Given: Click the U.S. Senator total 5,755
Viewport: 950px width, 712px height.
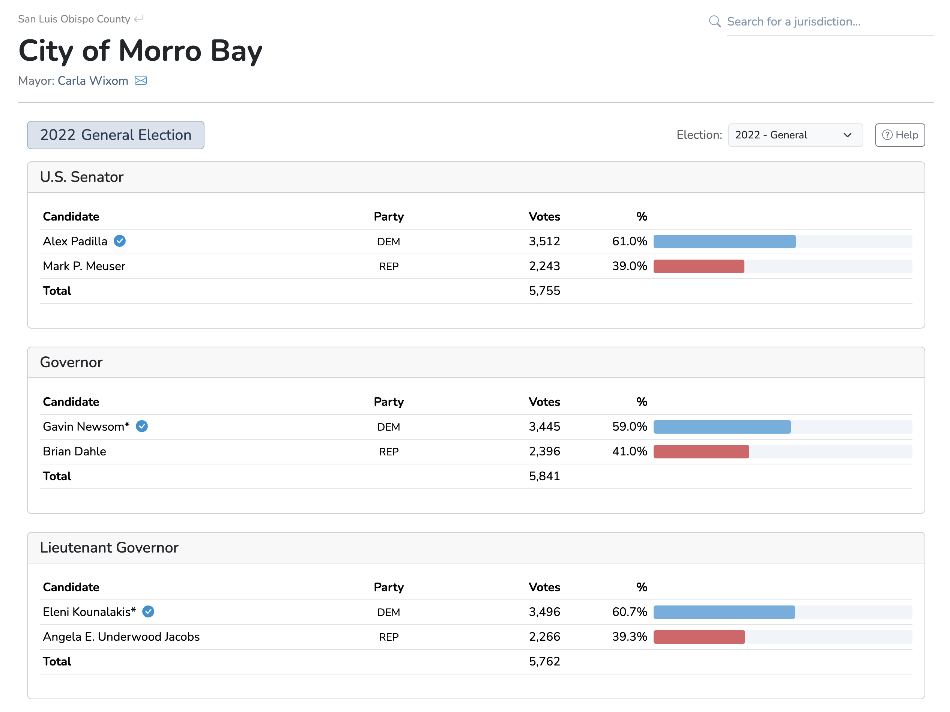Looking at the screenshot, I should tap(544, 291).
